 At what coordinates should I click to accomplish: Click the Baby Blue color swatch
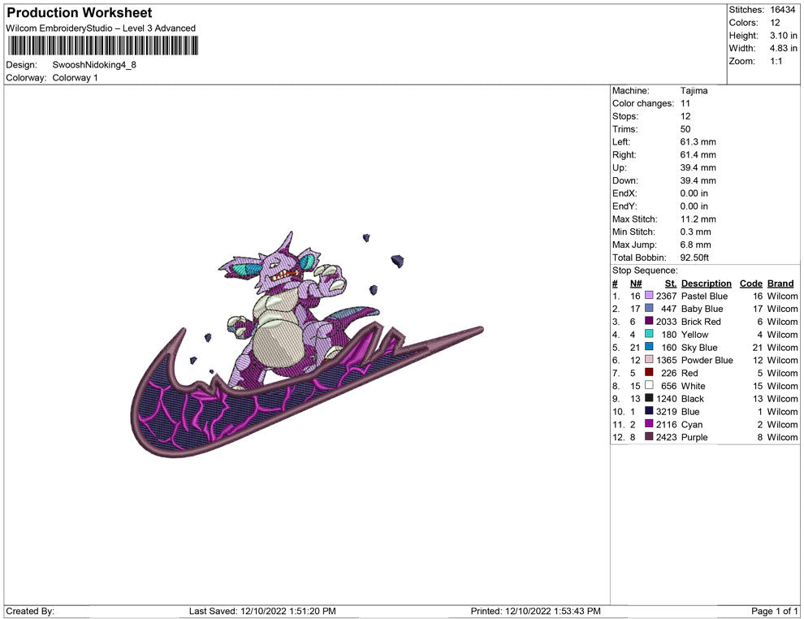click(x=649, y=308)
